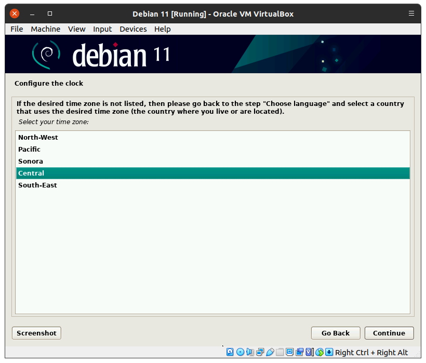
Task: Click the Go Back button
Action: [x=335, y=333]
